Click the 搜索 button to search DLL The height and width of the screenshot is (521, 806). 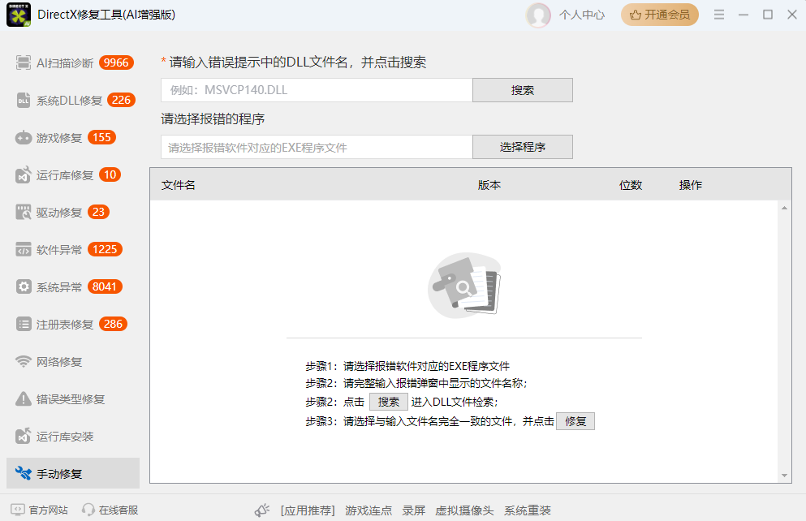[522, 89]
